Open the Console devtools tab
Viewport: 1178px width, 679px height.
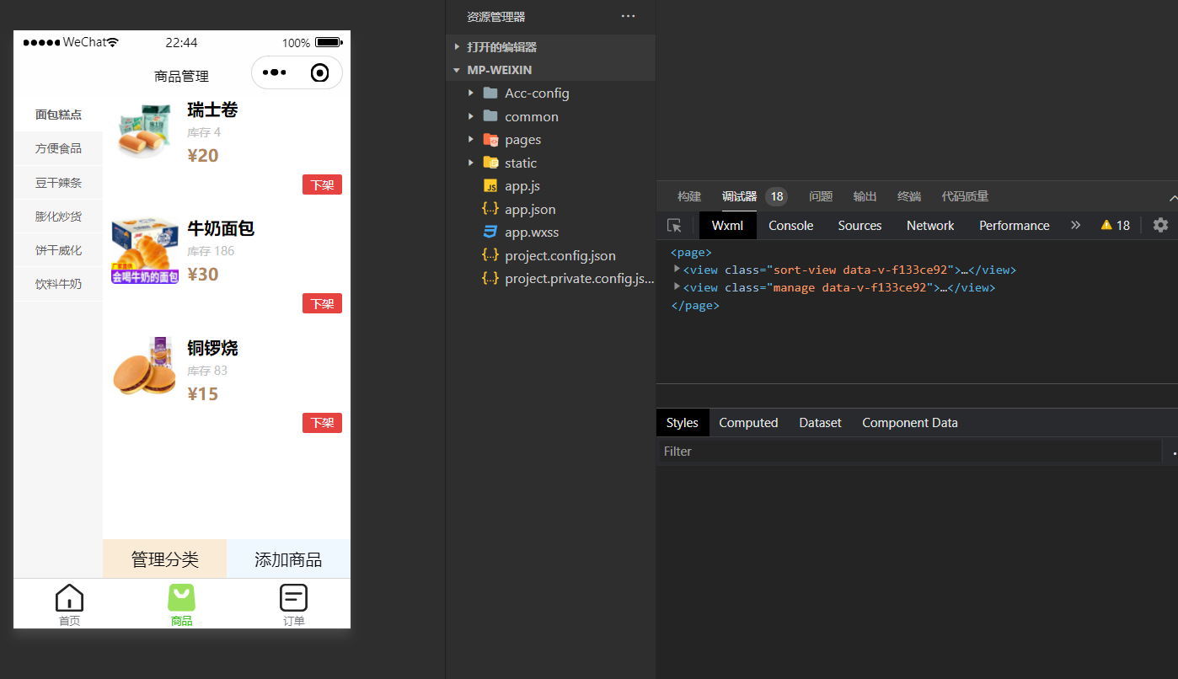791,225
